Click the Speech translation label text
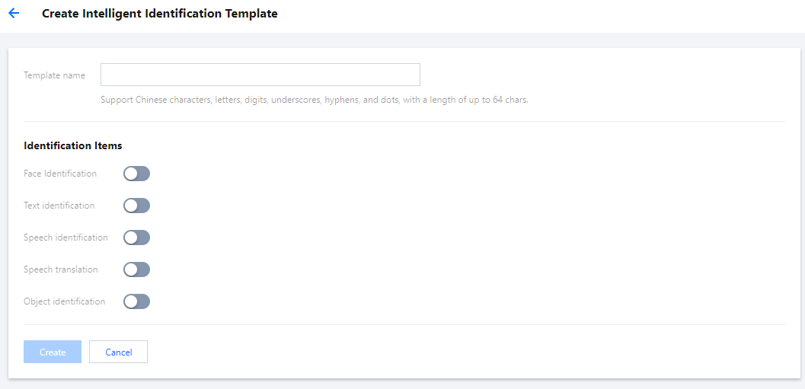This screenshot has height=389, width=805. point(60,269)
